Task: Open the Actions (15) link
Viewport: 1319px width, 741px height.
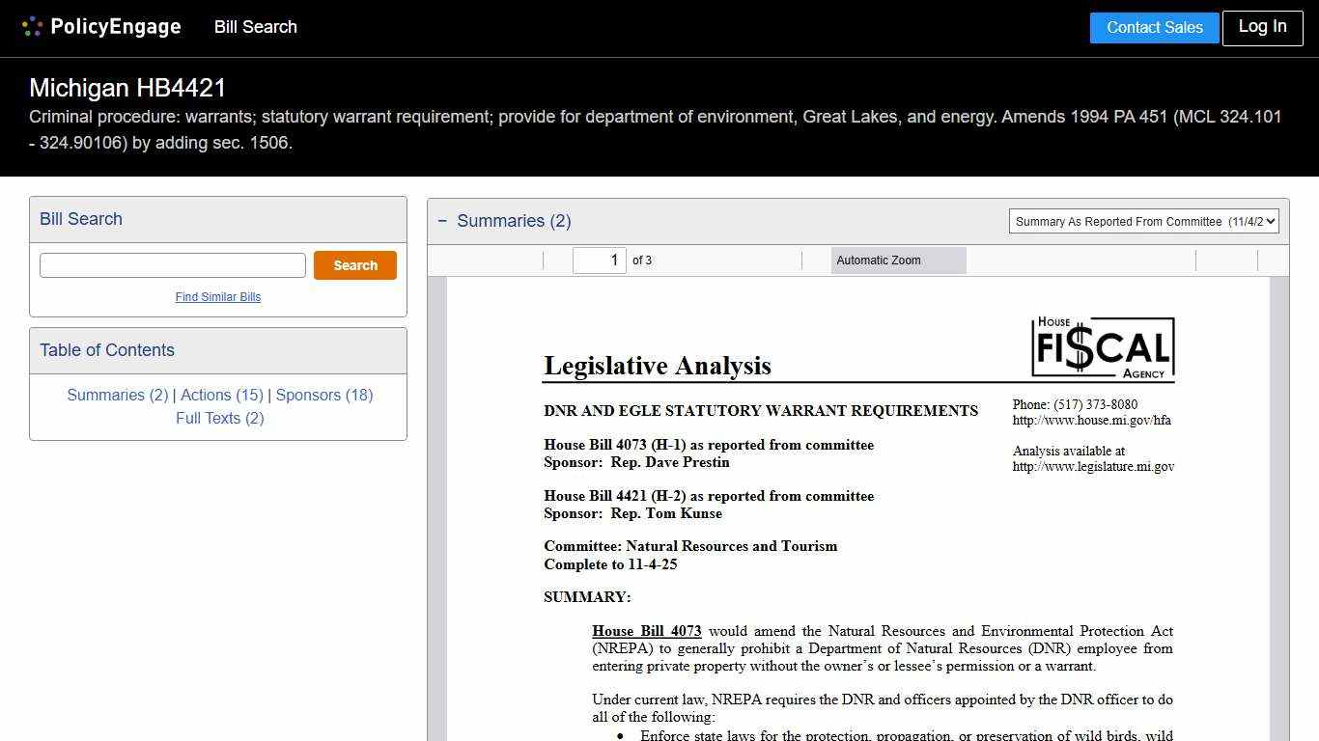Action: 221,395
